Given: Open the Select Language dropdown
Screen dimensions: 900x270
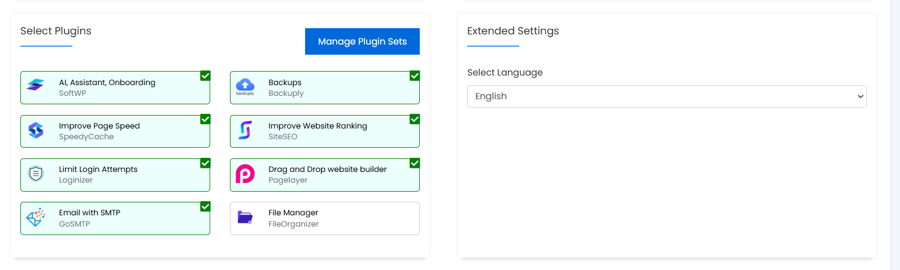Looking at the screenshot, I should pos(667,96).
